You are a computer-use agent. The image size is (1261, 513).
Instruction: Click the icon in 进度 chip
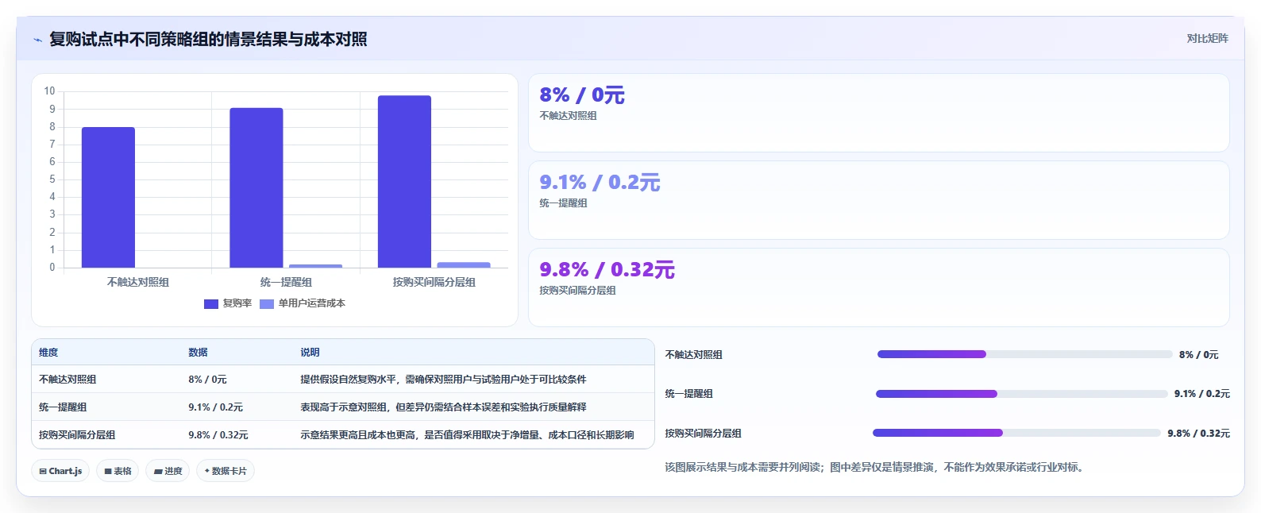point(158,472)
